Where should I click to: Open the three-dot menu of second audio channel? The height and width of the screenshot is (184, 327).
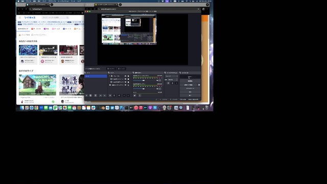pos(160,89)
